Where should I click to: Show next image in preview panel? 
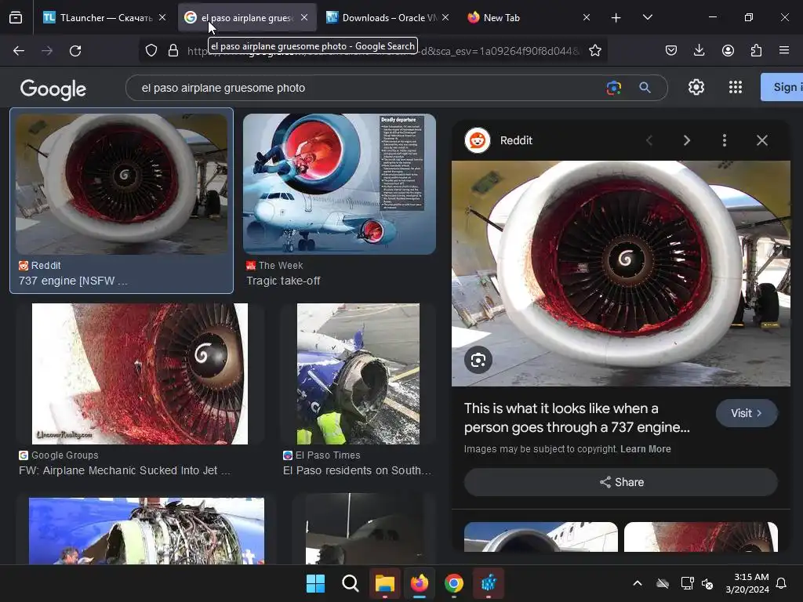[x=687, y=140]
